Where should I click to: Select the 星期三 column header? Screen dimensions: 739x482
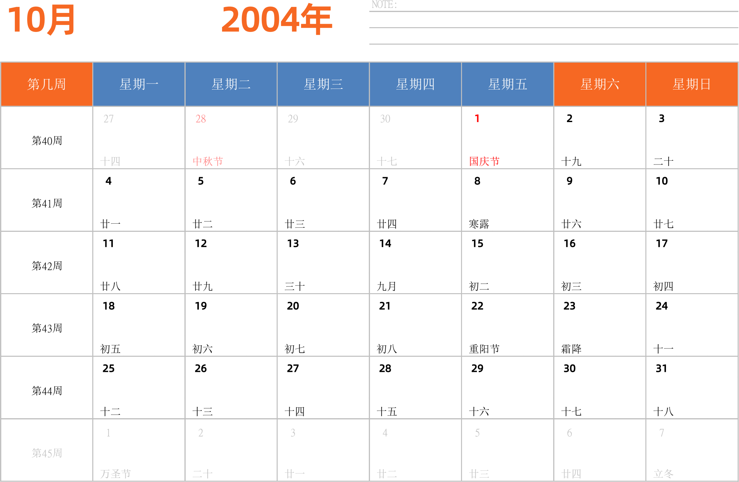point(323,84)
